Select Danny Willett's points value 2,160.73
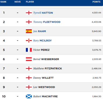Screen dimensions: 103x99 (x=97, y=78)
